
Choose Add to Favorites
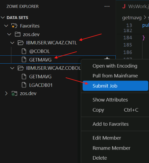[115, 124]
